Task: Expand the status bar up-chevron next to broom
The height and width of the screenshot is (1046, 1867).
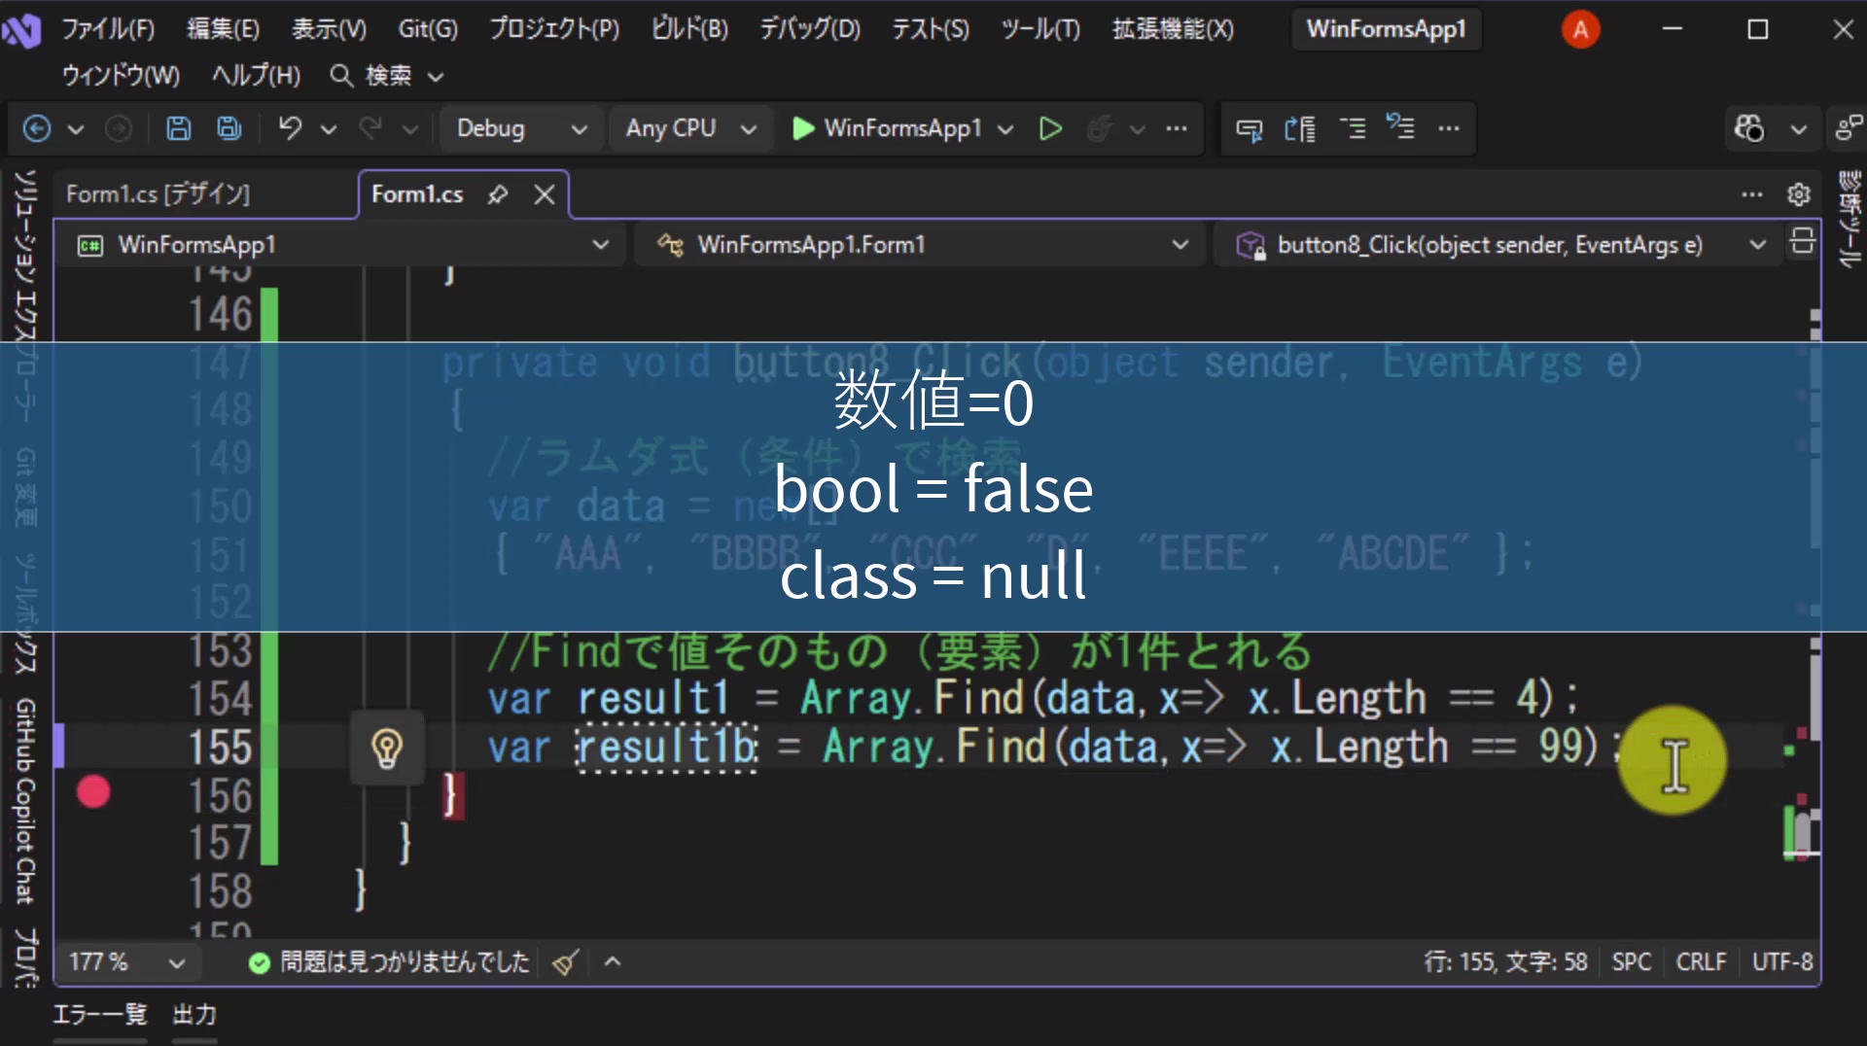Action: pos(613,962)
